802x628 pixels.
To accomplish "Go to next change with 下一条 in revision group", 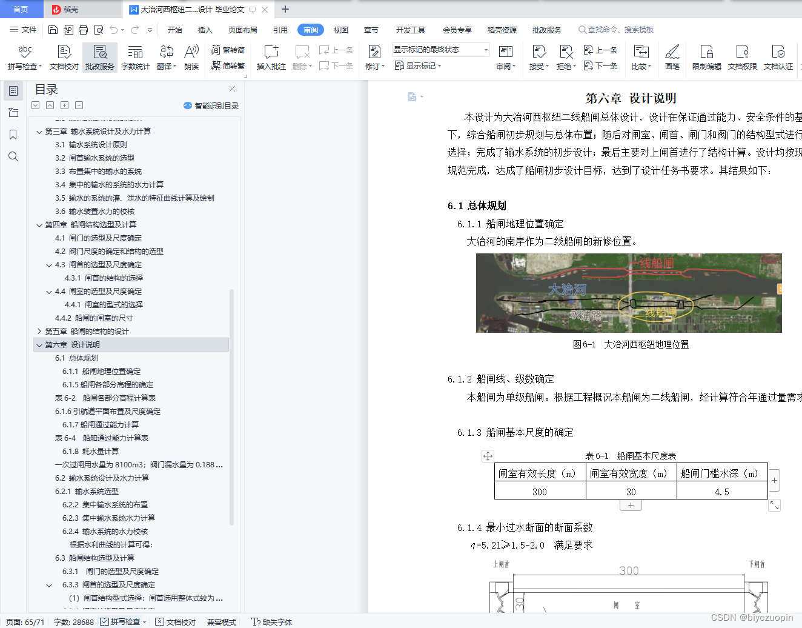I will point(600,65).
